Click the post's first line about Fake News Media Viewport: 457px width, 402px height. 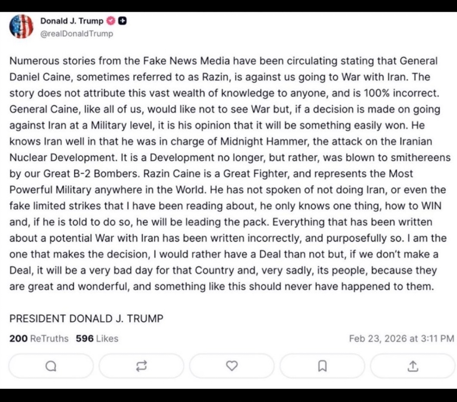point(223,61)
